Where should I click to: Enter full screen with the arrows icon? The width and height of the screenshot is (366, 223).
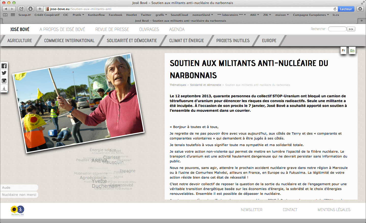click(x=363, y=3)
